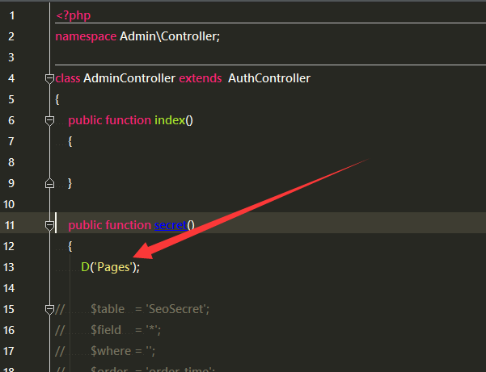Click the index function name
Screen dimensions: 486x372
point(169,120)
